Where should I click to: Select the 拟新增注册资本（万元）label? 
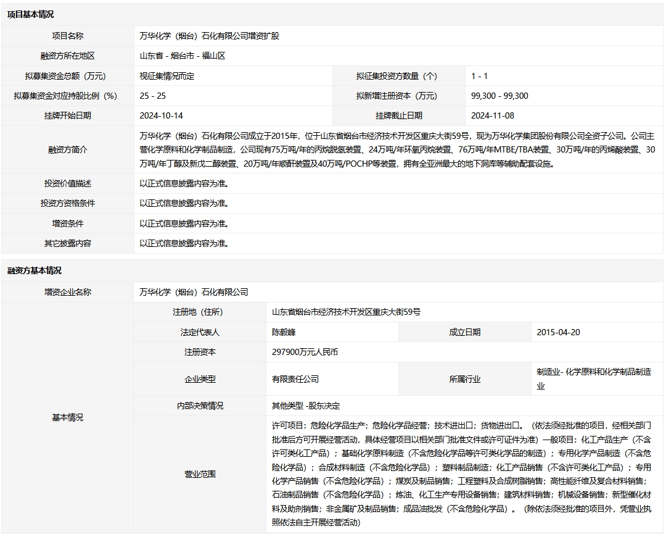click(397, 96)
